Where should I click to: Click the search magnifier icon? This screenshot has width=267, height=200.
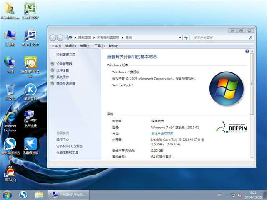click(251, 37)
